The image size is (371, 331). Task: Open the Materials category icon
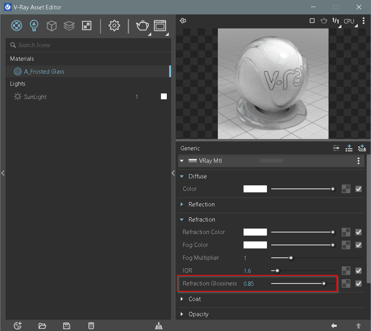[16, 26]
